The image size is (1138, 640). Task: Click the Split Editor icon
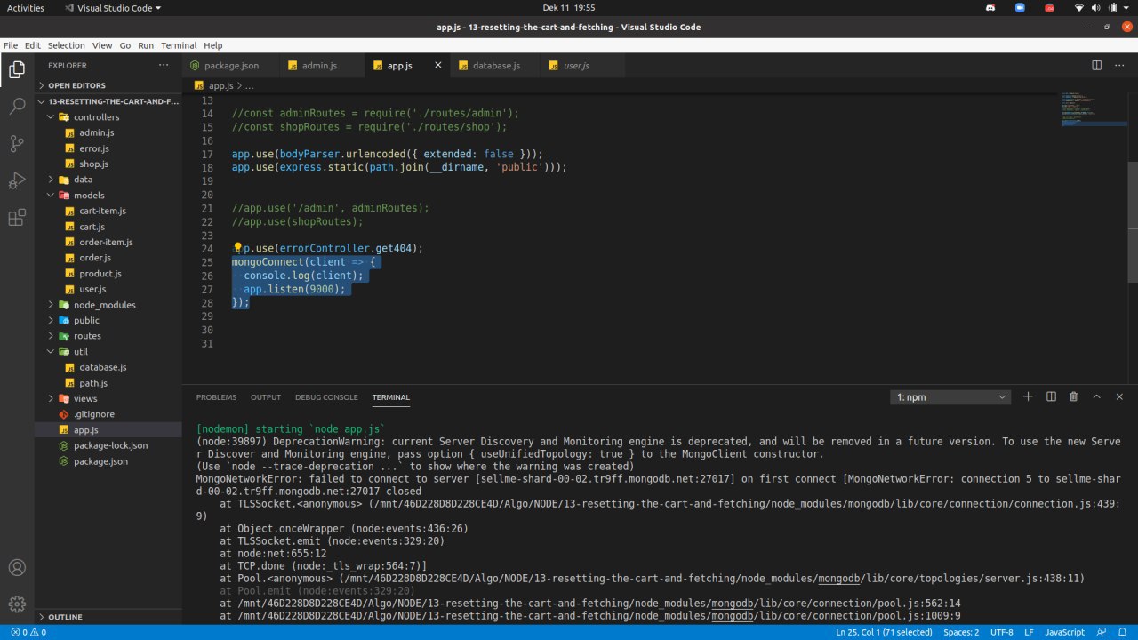(x=1096, y=66)
